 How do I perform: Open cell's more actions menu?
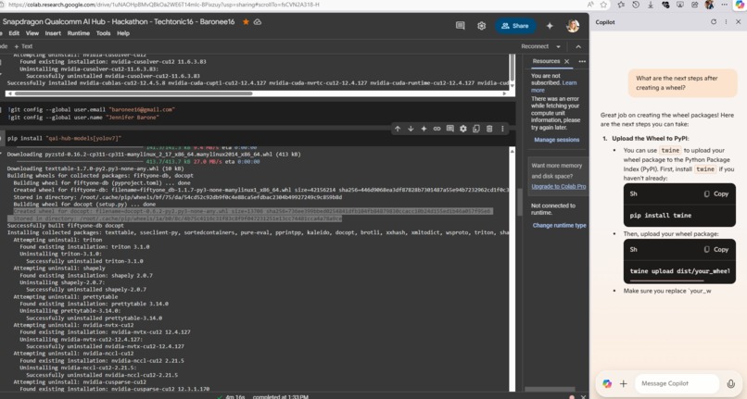[x=502, y=129]
